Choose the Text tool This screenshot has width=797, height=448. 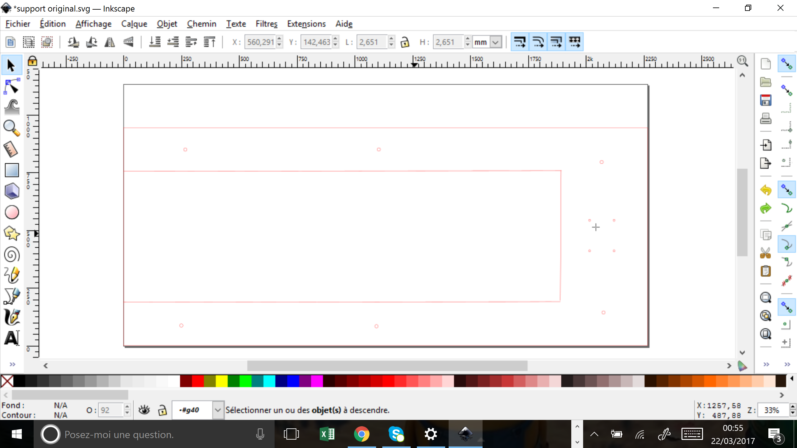[12, 338]
